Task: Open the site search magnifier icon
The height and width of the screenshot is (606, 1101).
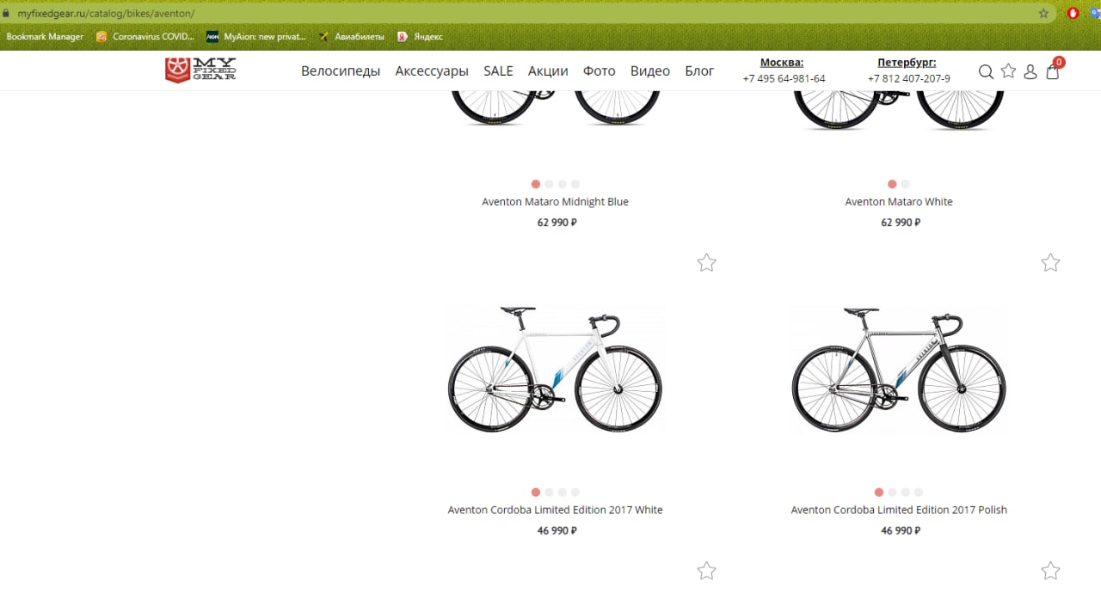Action: tap(986, 71)
